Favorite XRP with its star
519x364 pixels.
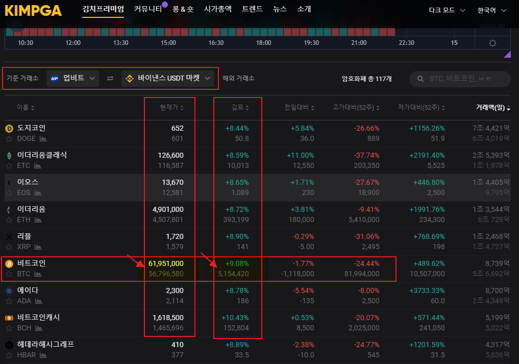pyautogui.click(x=9, y=247)
